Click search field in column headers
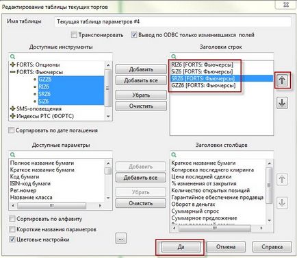Screen dimensions: 297x258 coord(222,154)
